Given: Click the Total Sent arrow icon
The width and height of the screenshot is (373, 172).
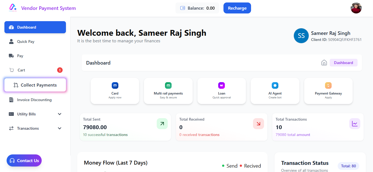Looking at the screenshot, I should click(162, 124).
